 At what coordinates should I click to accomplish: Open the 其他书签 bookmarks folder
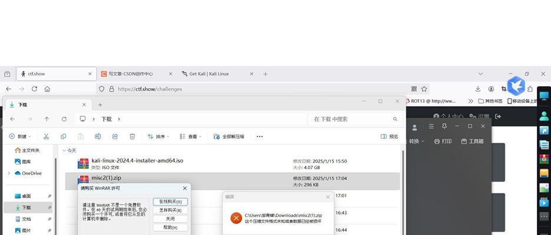[x=490, y=101]
